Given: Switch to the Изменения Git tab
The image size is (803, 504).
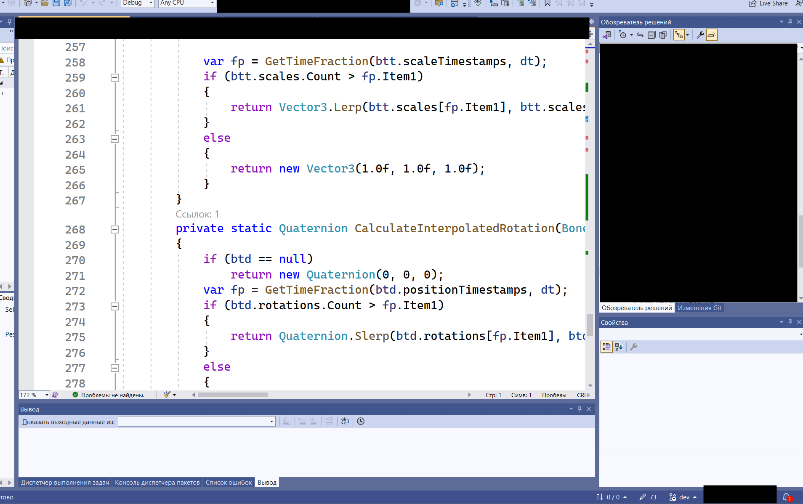Looking at the screenshot, I should [699, 308].
